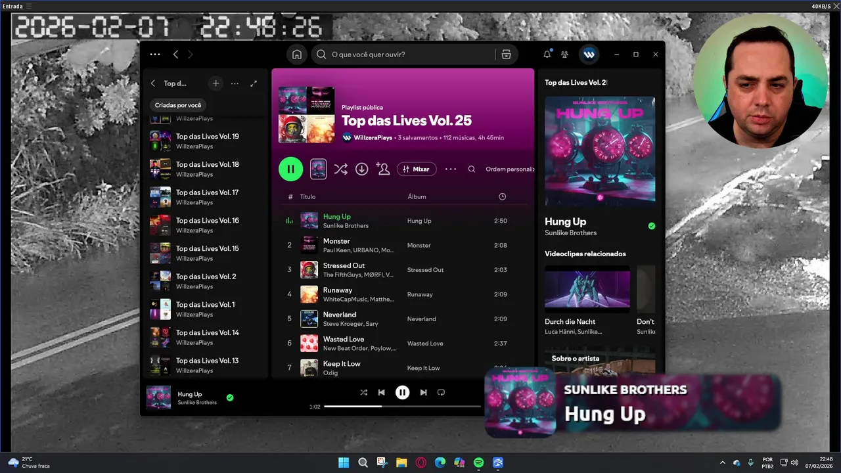Click the playlist cover collage image

click(306, 114)
